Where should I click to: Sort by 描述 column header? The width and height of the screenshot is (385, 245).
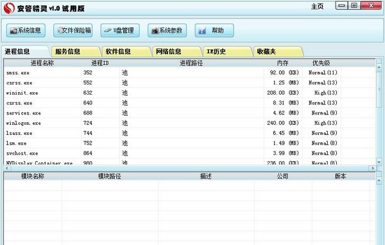[x=206, y=176]
